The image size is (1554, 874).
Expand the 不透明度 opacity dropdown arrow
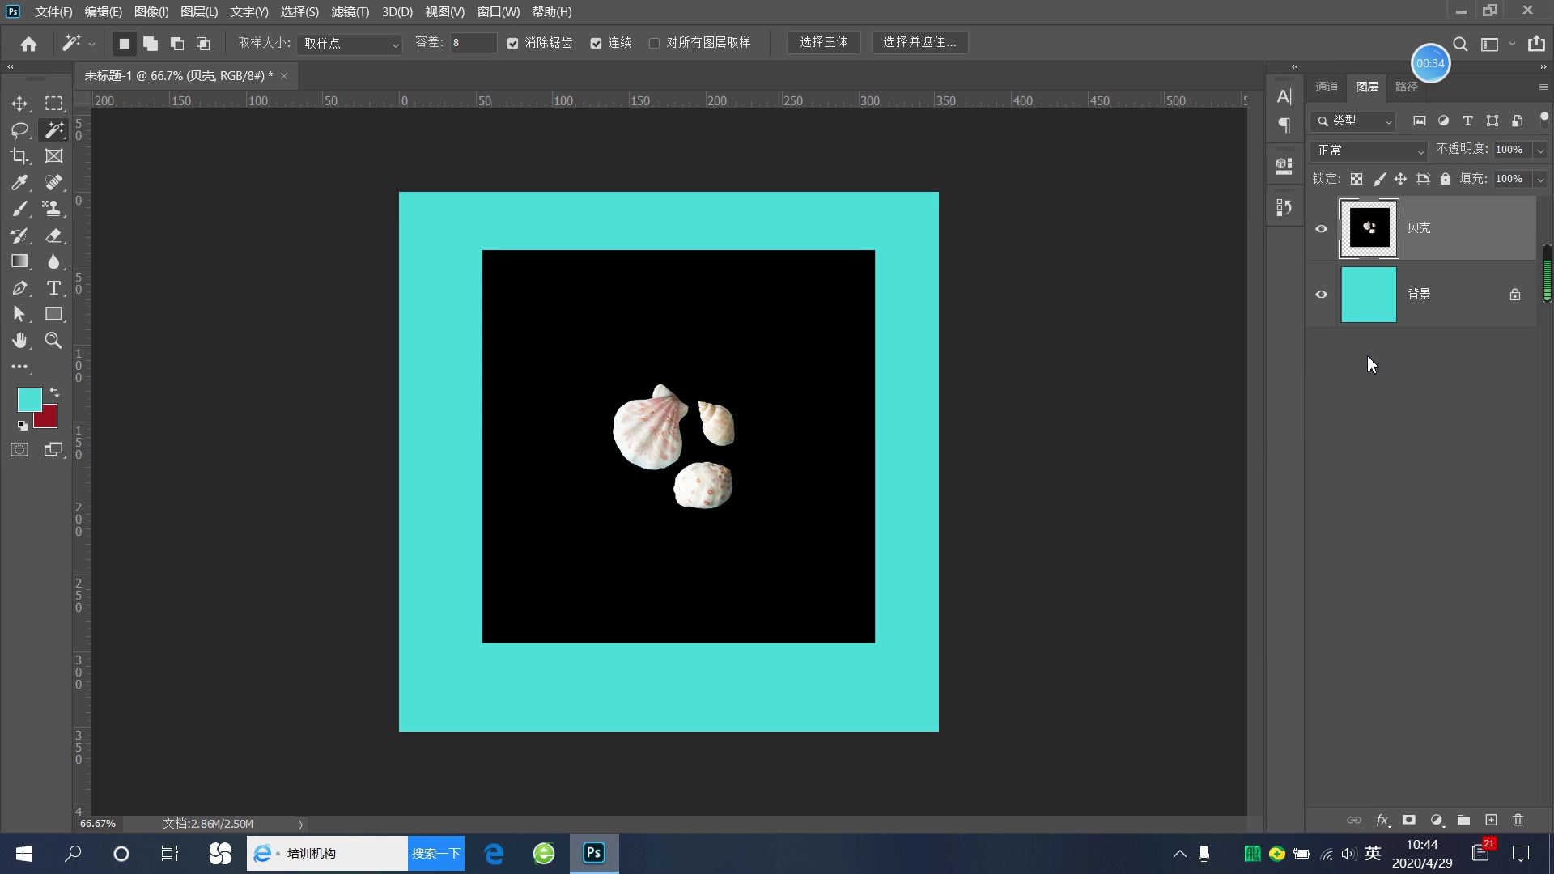tap(1540, 151)
